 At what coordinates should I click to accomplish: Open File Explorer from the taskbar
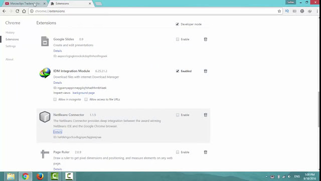click(11, 176)
